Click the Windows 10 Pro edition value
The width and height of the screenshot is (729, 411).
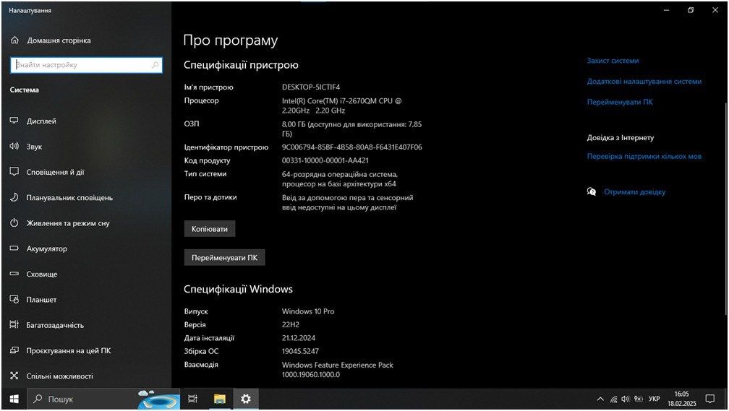308,311
